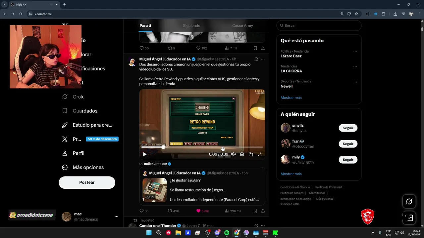The height and width of the screenshot is (238, 424).
Task: Toggle picture-in-picture on the video
Action: [x=251, y=154]
